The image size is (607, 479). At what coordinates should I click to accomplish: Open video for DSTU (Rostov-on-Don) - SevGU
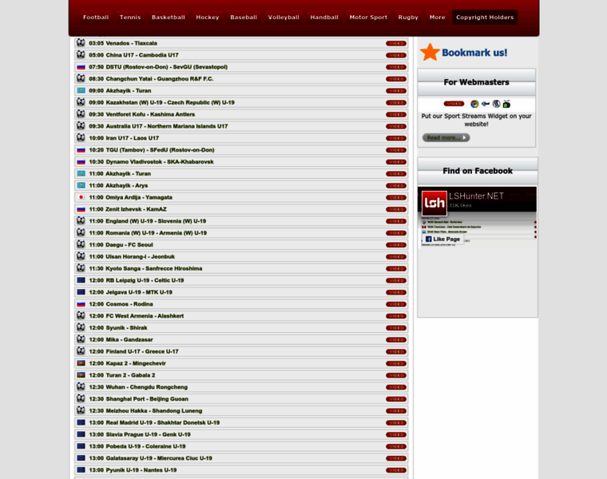point(396,67)
